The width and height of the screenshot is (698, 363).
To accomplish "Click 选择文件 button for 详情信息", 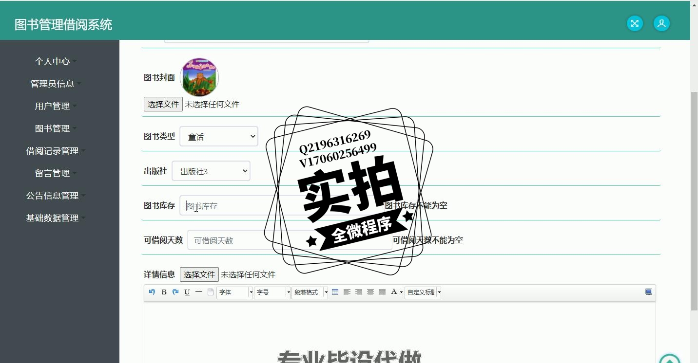I will click(x=199, y=274).
